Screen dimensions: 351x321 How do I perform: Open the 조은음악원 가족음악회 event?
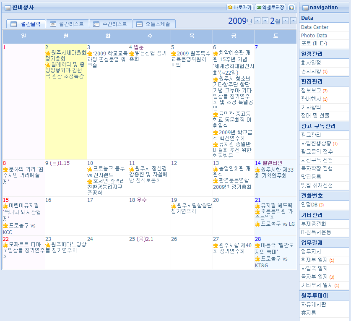274,214
